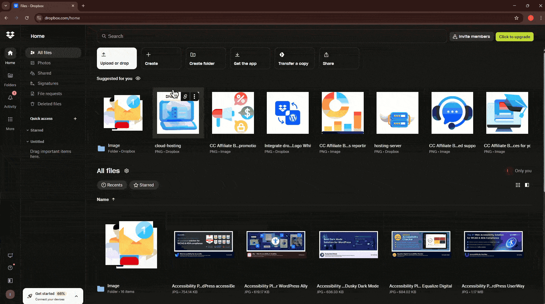Open the browser tab search dropdown
Image resolution: width=545 pixels, height=304 pixels.
(6, 6)
